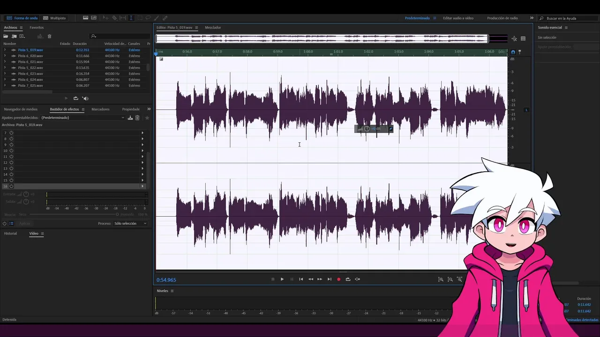This screenshot has height=337, width=600.
Task: Click Import File icon in Archivos panel
Action: click(x=14, y=36)
